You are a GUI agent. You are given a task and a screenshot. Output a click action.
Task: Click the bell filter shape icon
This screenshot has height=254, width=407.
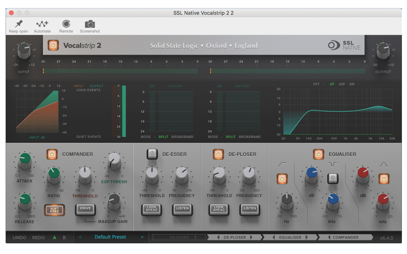coord(384,165)
